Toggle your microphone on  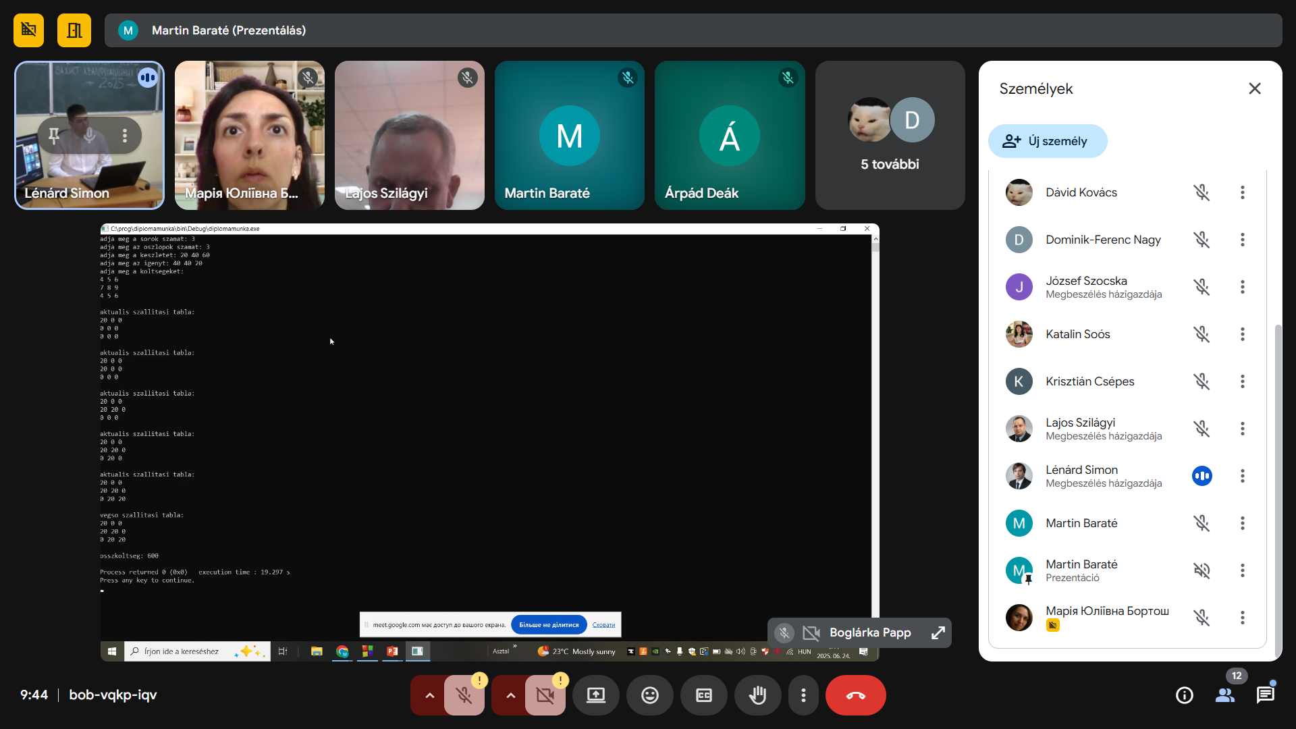(464, 695)
